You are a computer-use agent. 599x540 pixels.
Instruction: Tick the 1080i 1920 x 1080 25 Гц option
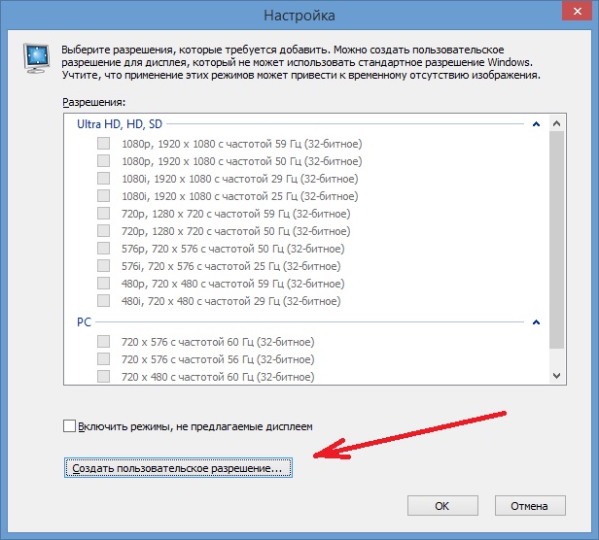[103, 196]
